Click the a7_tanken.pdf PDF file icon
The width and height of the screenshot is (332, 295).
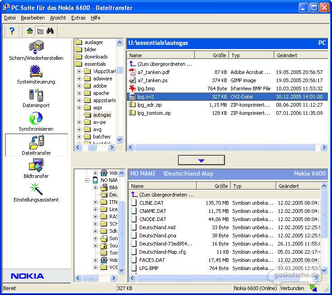tap(132, 72)
